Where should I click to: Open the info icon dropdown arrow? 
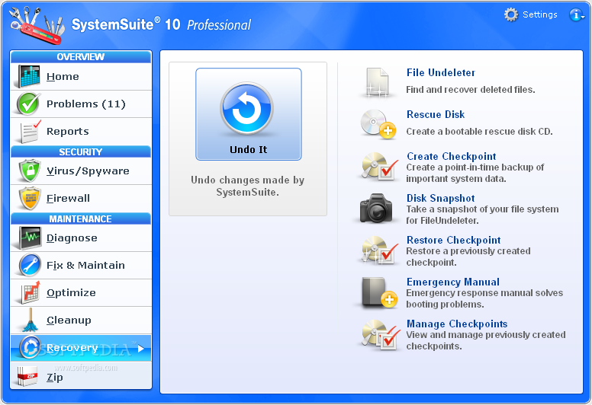tap(583, 18)
